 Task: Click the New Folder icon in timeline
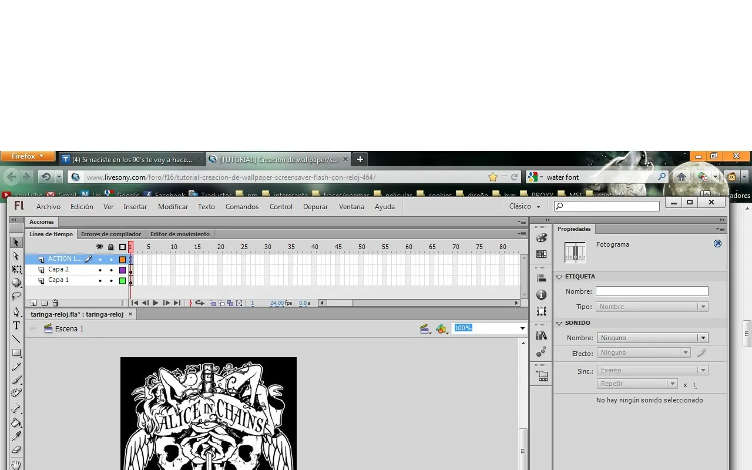pos(44,303)
